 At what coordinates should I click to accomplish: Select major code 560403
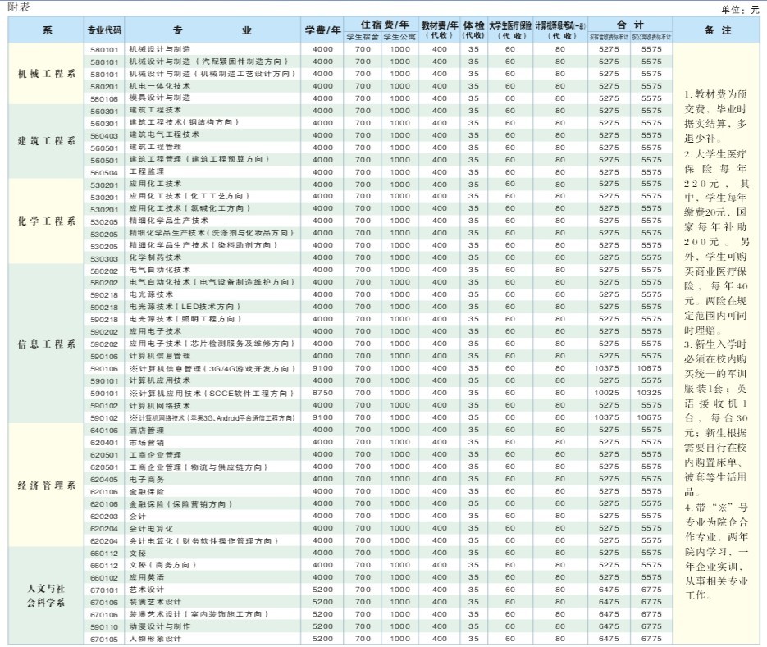[x=104, y=135]
